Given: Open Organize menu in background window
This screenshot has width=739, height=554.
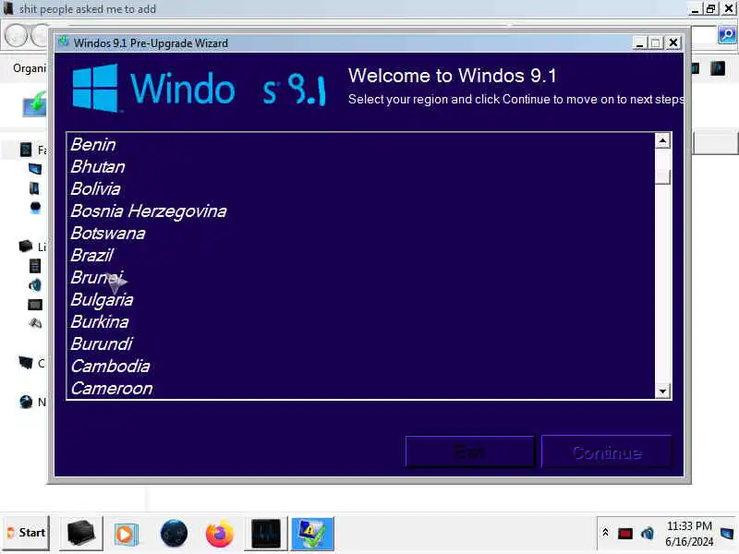Looking at the screenshot, I should click(x=30, y=68).
